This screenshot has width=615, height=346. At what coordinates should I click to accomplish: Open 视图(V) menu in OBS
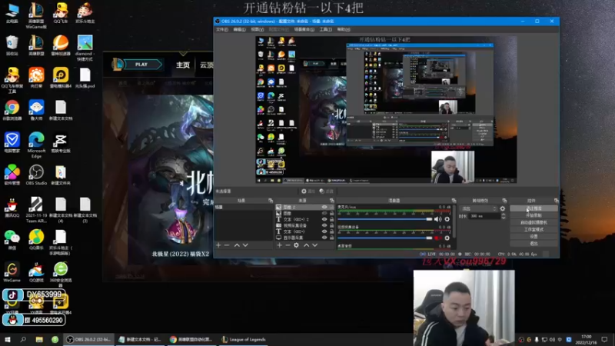pyautogui.click(x=257, y=29)
